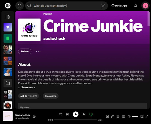Viewport: 151px width, 124px height.
Task: Click the 4.8 star rating chip
Action: (x=29, y=96)
